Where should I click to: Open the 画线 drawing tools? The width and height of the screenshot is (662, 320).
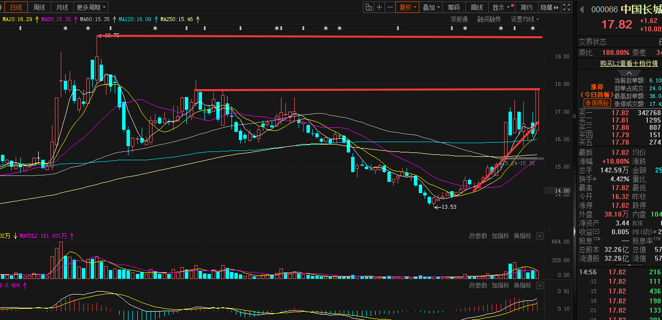477,7
